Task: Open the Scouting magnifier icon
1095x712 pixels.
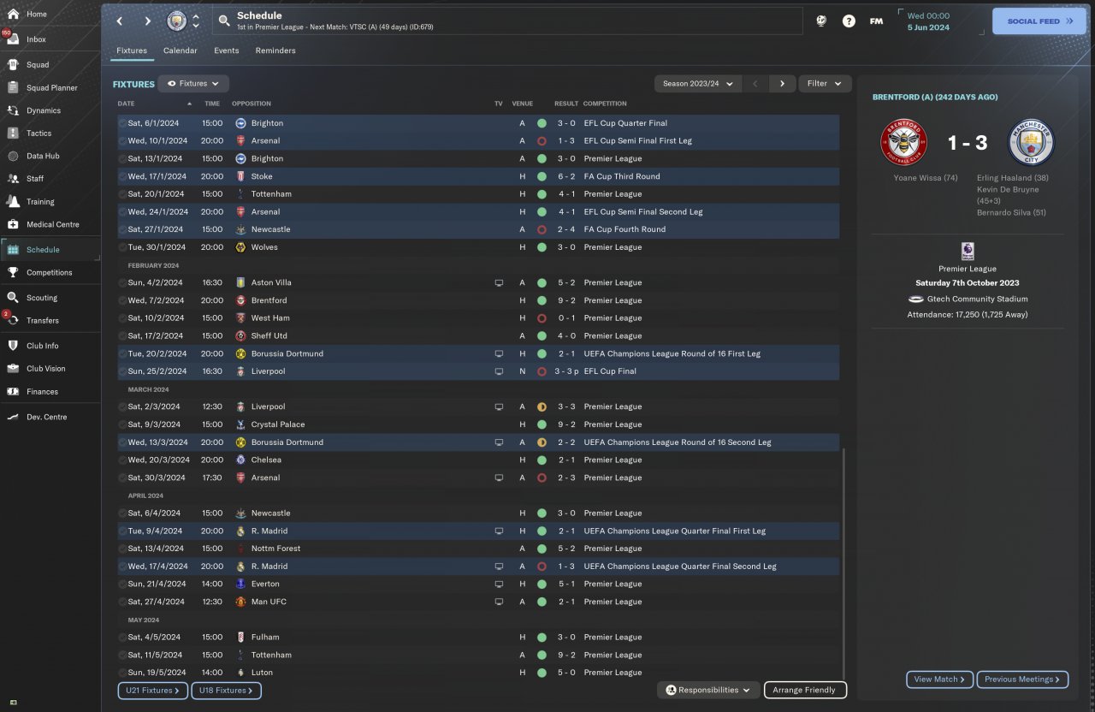Action: coord(13,298)
